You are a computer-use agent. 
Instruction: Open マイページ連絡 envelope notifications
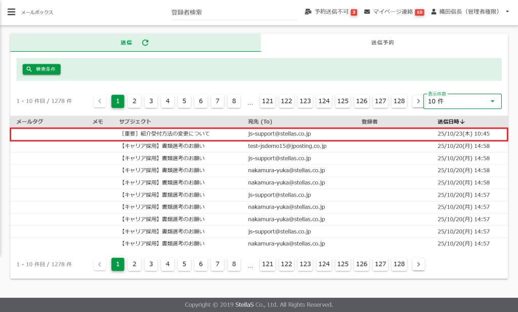tap(367, 12)
